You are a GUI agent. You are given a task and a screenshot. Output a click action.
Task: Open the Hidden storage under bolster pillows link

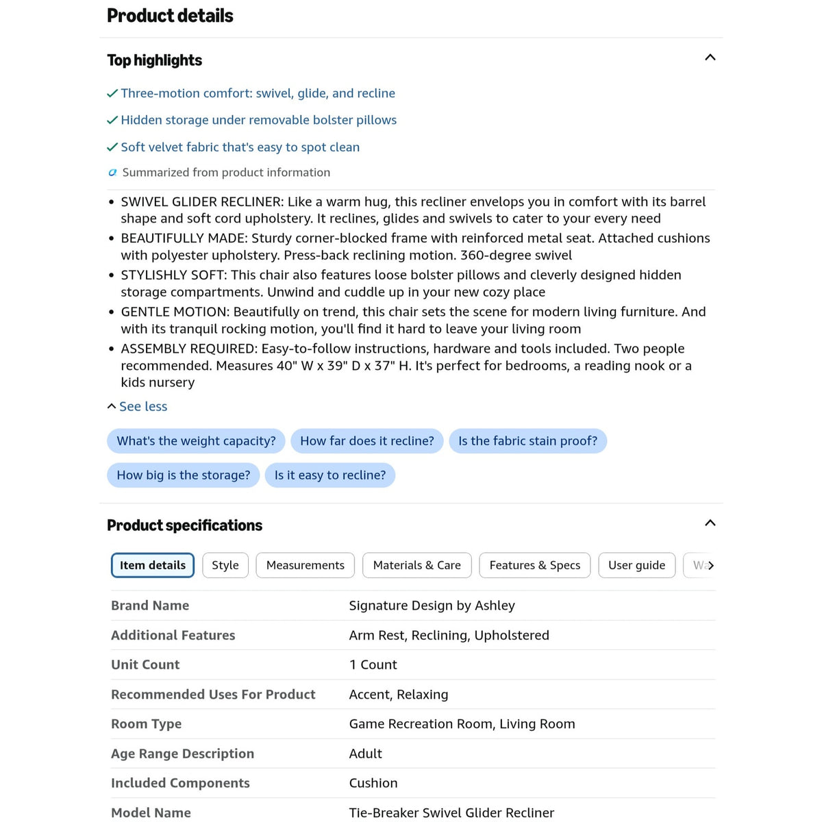(259, 120)
